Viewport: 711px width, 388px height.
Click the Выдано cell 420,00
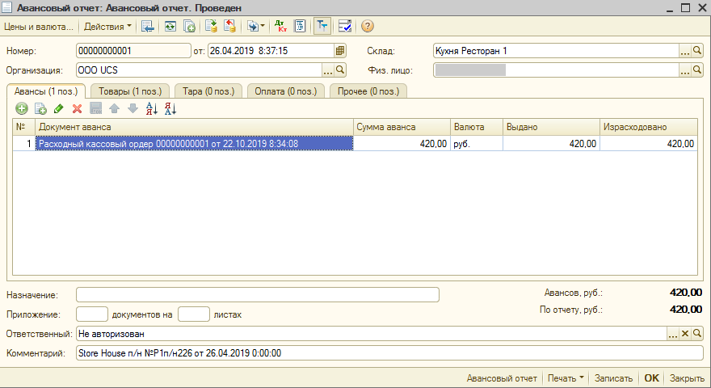[x=551, y=143]
